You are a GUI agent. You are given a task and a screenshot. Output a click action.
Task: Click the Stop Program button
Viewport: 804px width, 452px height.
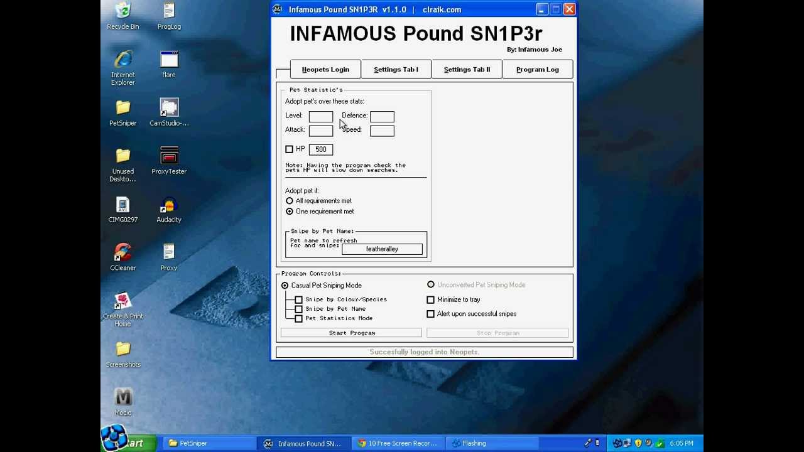pyautogui.click(x=497, y=333)
